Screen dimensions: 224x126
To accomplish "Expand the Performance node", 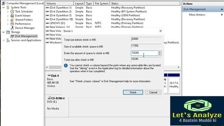I will coord(8,24).
